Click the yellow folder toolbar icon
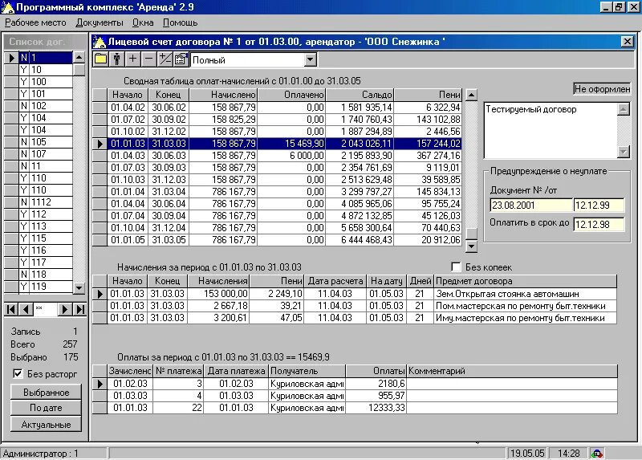 [100, 59]
